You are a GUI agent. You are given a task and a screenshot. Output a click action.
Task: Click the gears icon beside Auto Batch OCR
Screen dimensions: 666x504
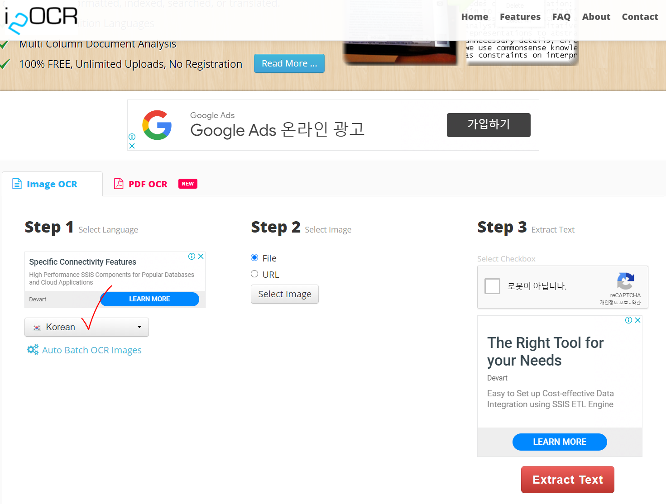(33, 350)
